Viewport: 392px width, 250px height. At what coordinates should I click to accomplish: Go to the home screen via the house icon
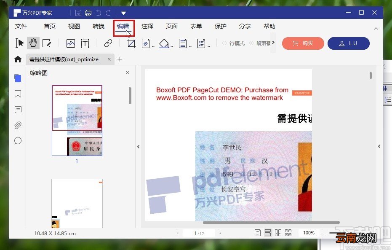click(x=18, y=59)
